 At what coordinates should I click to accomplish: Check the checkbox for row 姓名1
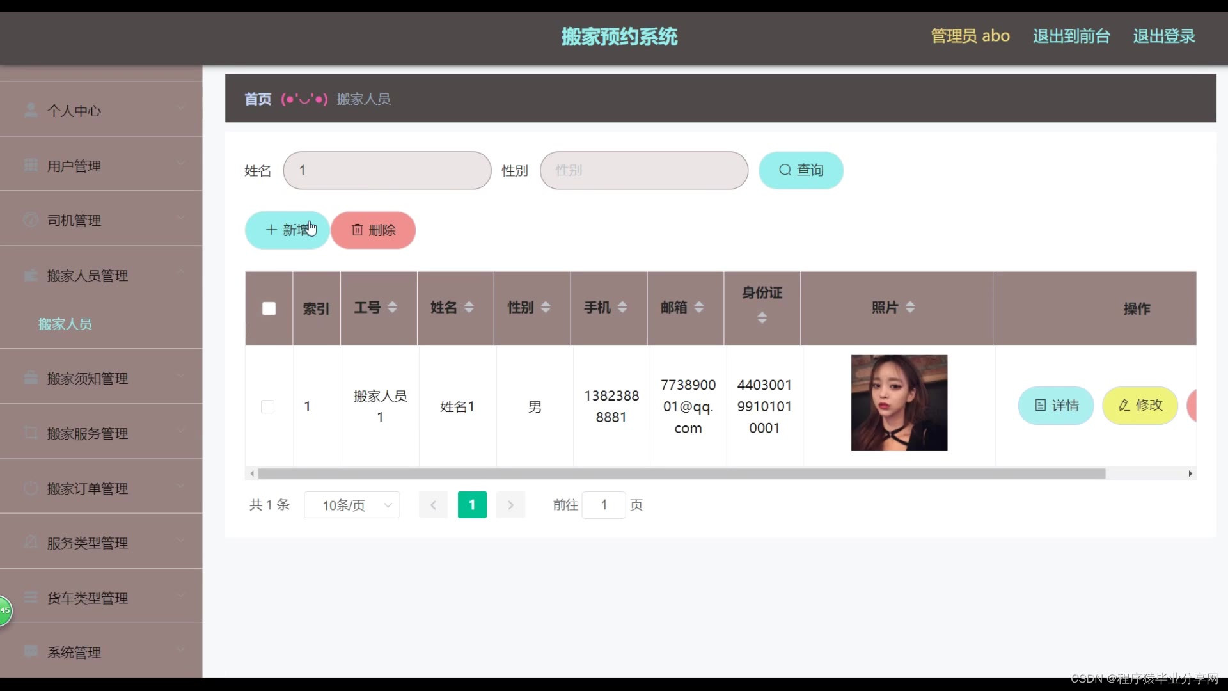click(267, 407)
